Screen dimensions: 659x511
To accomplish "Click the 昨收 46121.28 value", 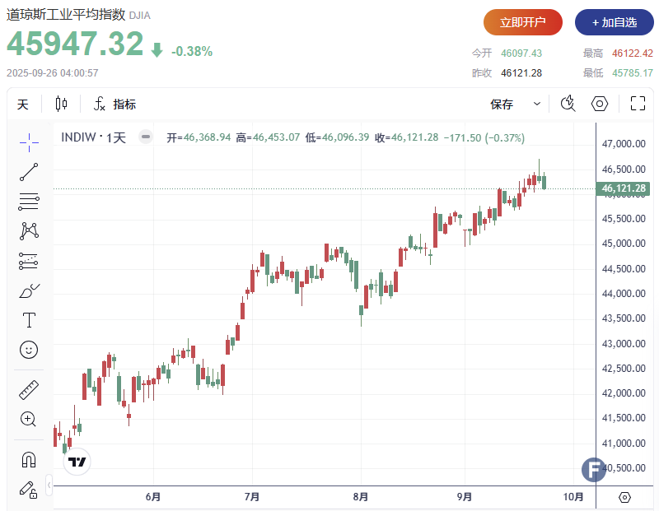I will [521, 73].
